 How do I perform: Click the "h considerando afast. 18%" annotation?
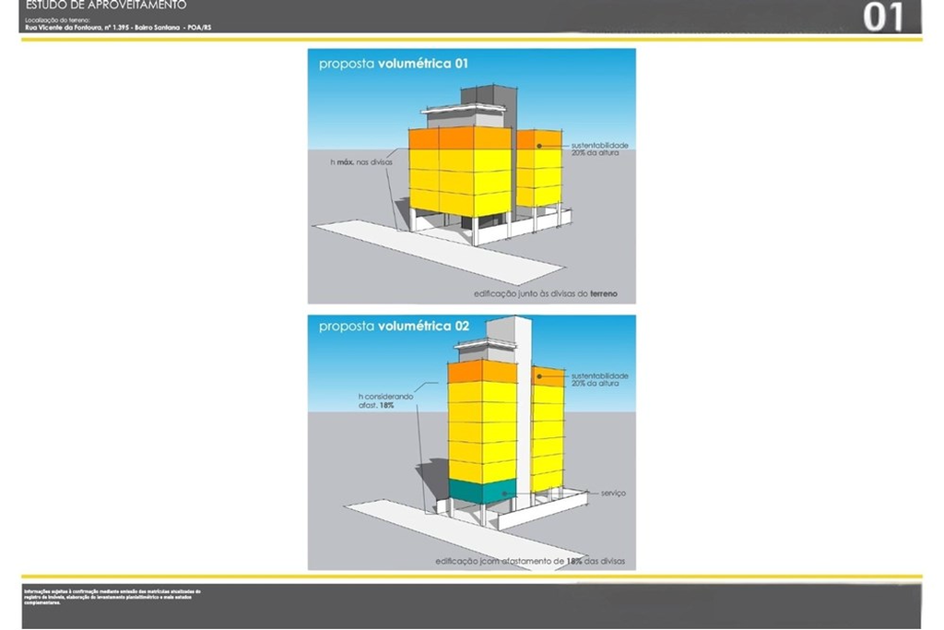coord(387,399)
